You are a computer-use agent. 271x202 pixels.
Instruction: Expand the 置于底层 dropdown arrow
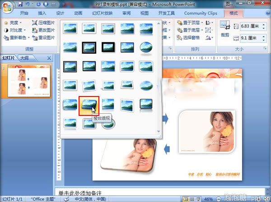coord(202,30)
